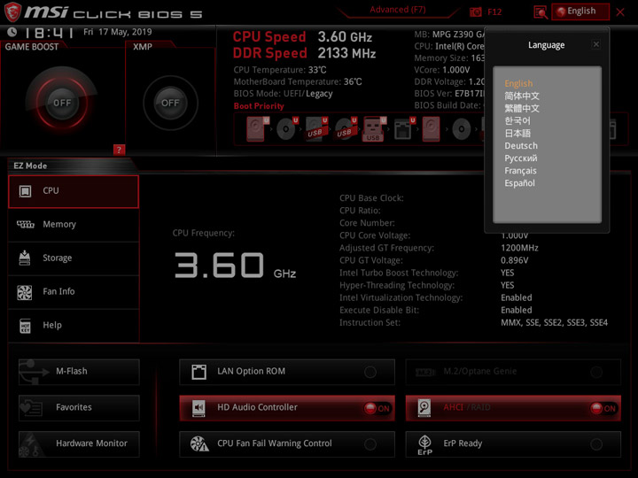The width and height of the screenshot is (638, 478).
Task: Click the LAN Option ROM network port icon
Action: [199, 372]
